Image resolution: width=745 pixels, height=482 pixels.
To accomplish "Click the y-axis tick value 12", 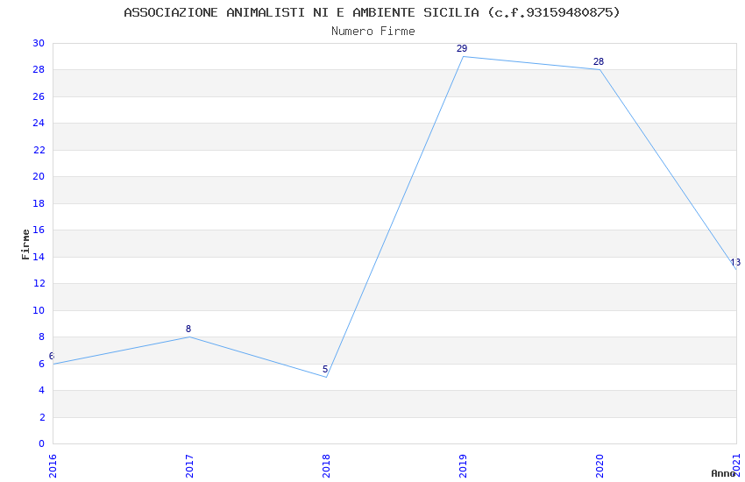I will click(39, 283).
